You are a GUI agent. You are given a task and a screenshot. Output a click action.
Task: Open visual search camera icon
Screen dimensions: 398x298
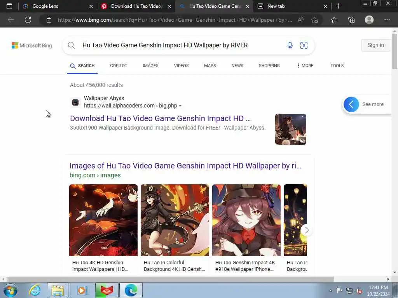pos(304,45)
